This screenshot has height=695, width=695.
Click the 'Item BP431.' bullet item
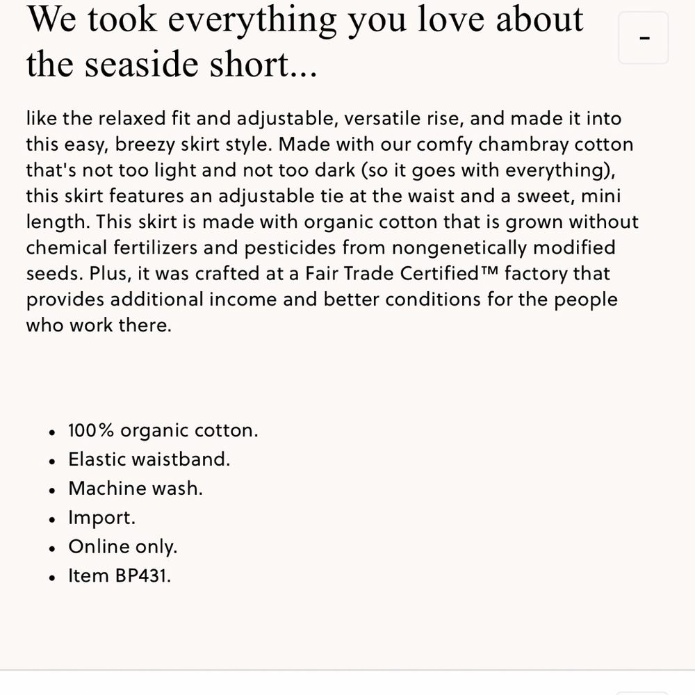pyautogui.click(x=120, y=575)
